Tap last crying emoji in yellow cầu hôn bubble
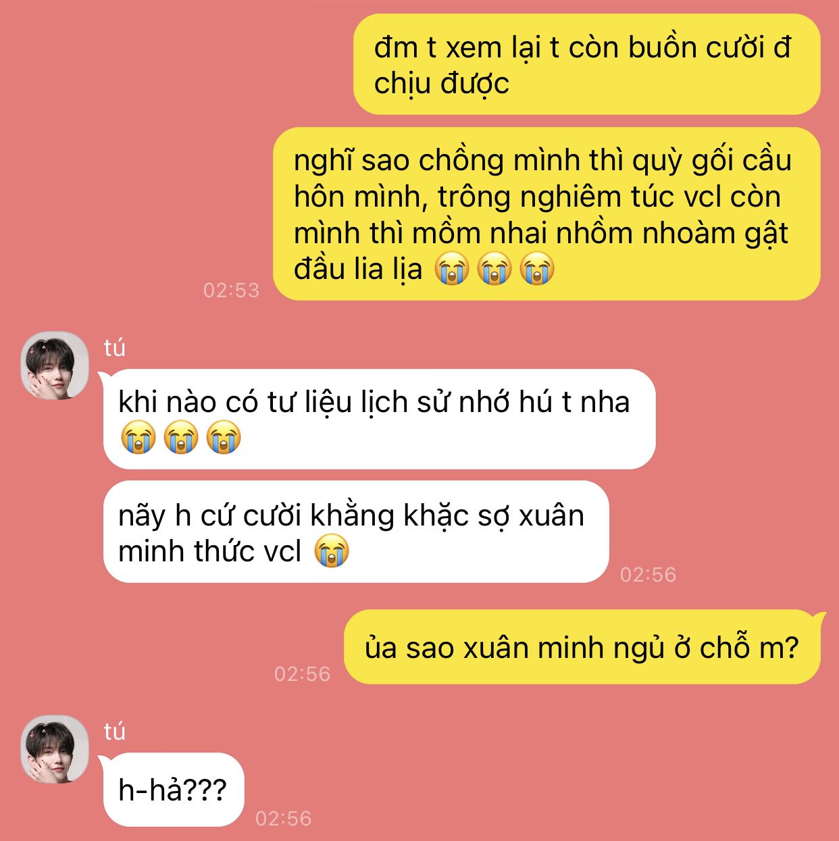Image resolution: width=839 pixels, height=841 pixels. tap(537, 269)
